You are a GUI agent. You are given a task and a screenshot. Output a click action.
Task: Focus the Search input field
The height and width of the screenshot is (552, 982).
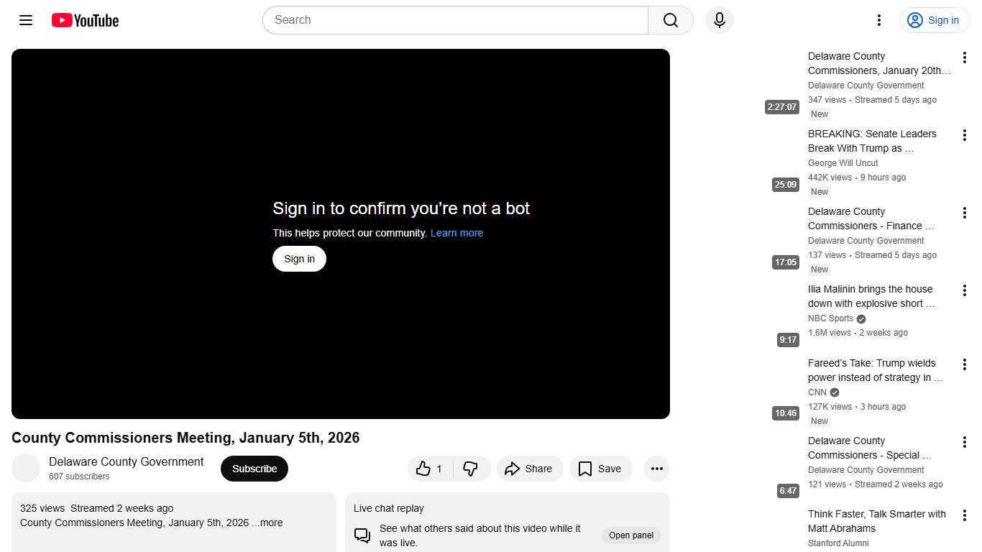[455, 20]
